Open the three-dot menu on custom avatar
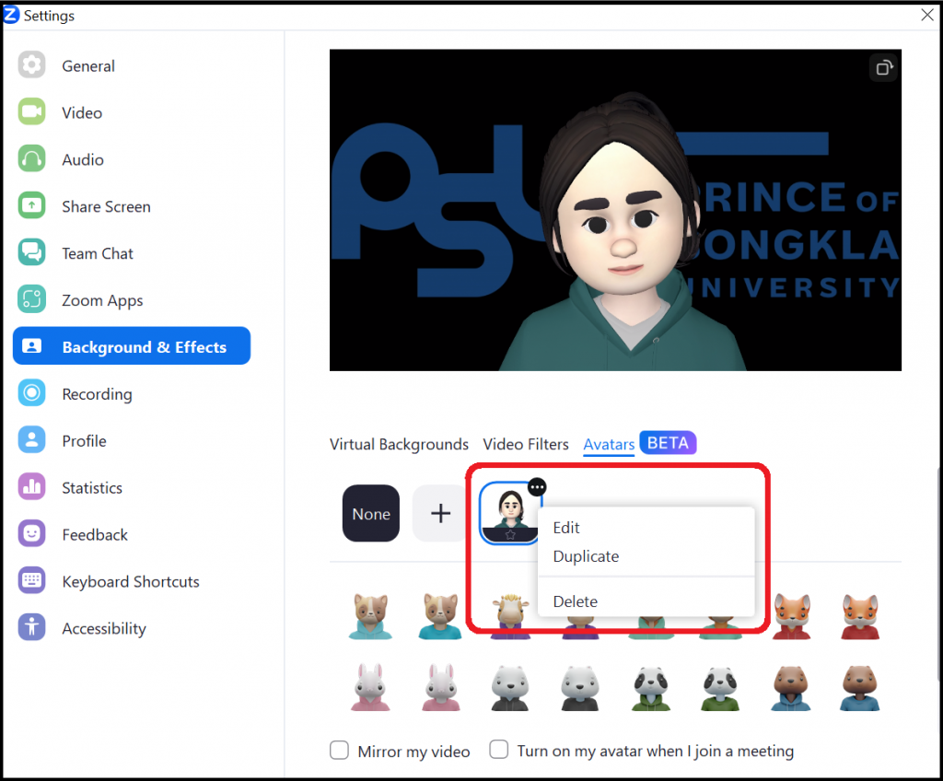 click(x=538, y=487)
